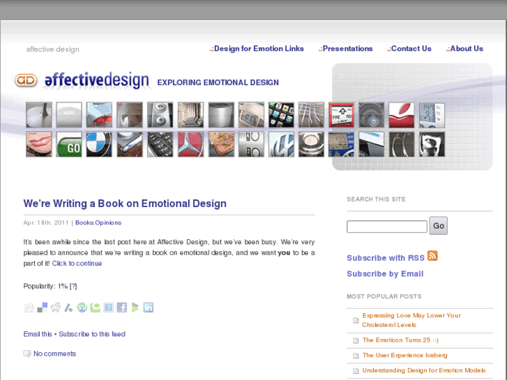
Task: Click document icon beside Expressing Love post
Action: click(x=356, y=321)
